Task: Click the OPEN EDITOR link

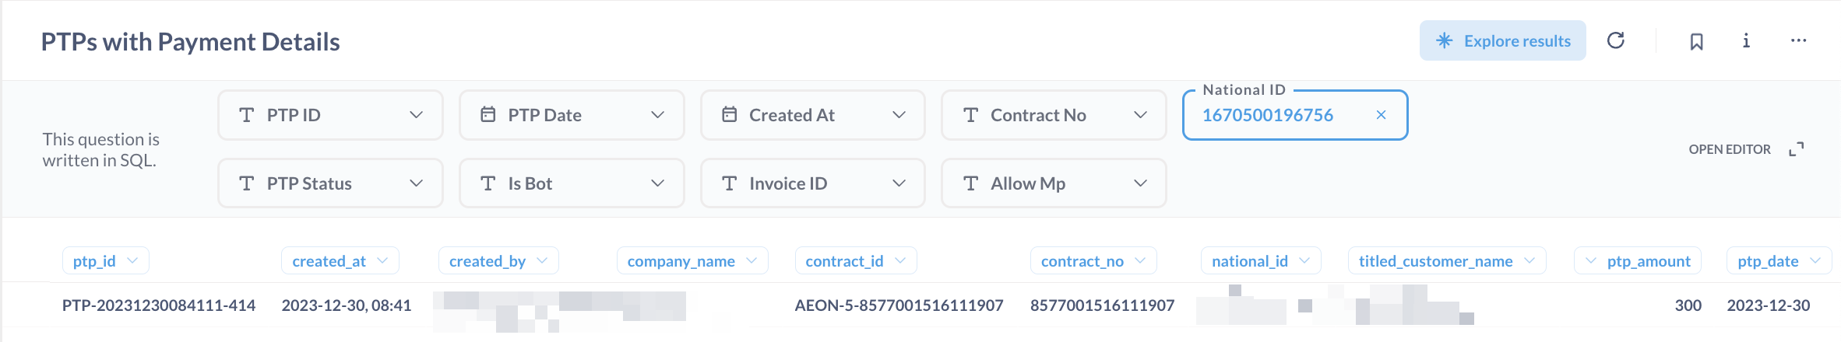Action: click(1729, 149)
